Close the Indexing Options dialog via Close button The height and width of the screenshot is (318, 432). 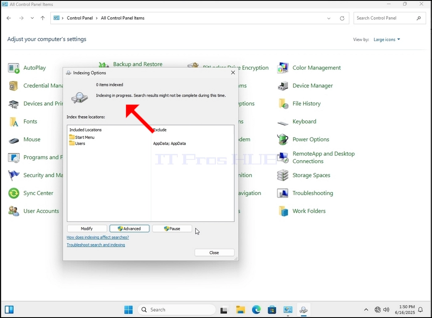click(214, 253)
